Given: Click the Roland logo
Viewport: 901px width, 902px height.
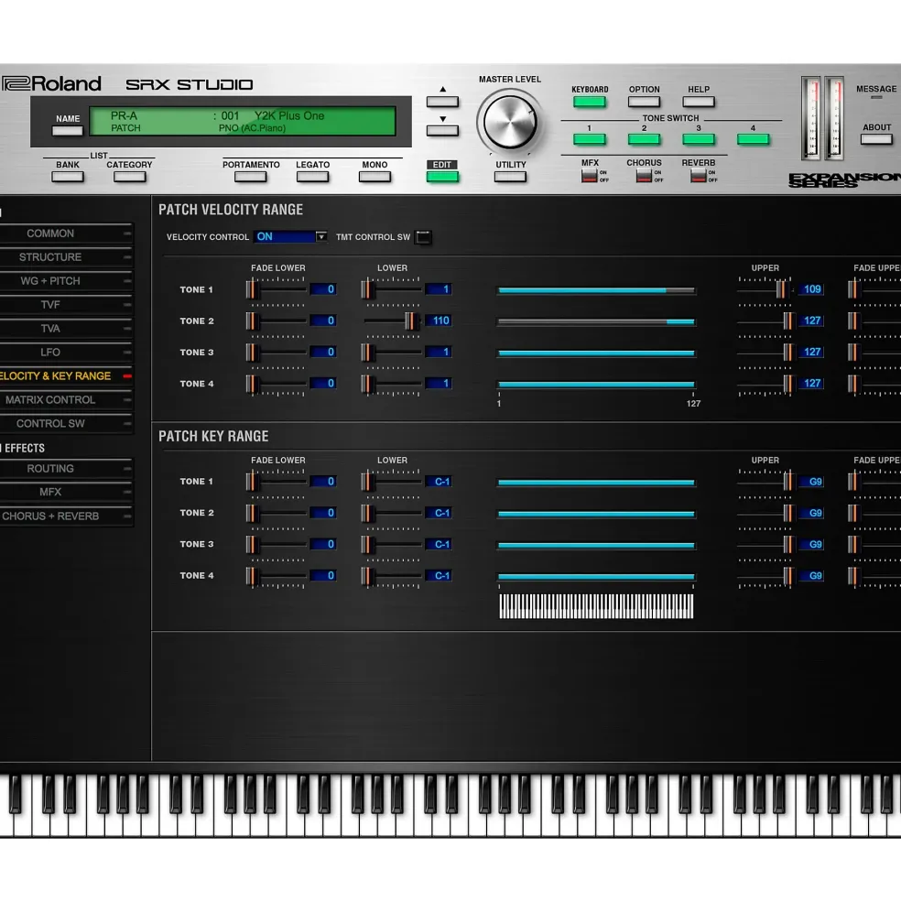Looking at the screenshot, I should (50, 84).
